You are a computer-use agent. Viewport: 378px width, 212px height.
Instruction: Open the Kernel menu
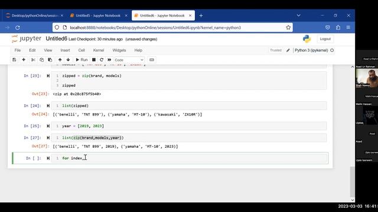[x=99, y=50]
